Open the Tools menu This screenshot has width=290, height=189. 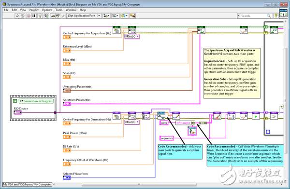[59, 10]
